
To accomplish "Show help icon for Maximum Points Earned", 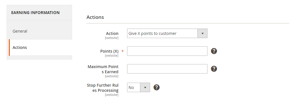I will 214,69.
